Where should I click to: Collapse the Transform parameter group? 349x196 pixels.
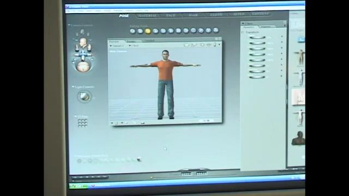[243, 32]
